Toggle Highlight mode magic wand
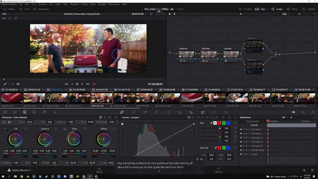The width and height of the screenshot is (318, 179). [16, 18]
